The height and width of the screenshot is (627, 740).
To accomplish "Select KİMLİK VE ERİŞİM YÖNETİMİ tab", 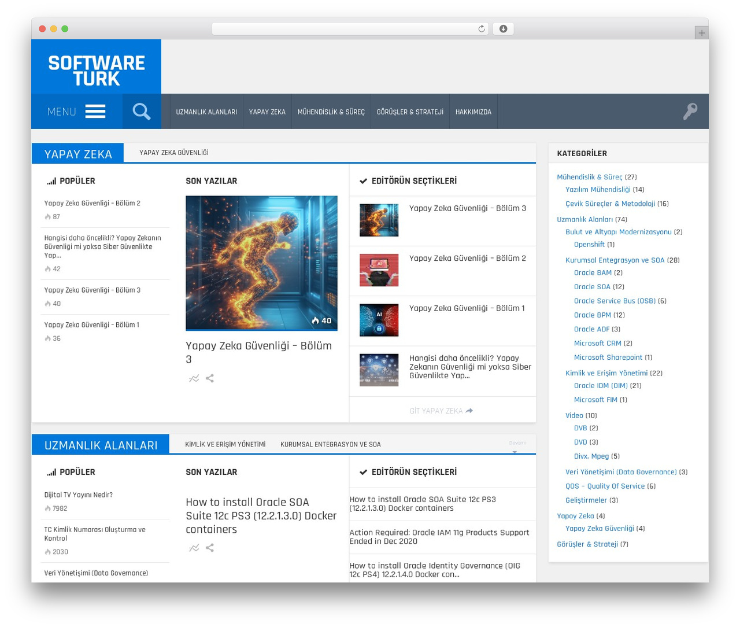I will (225, 444).
